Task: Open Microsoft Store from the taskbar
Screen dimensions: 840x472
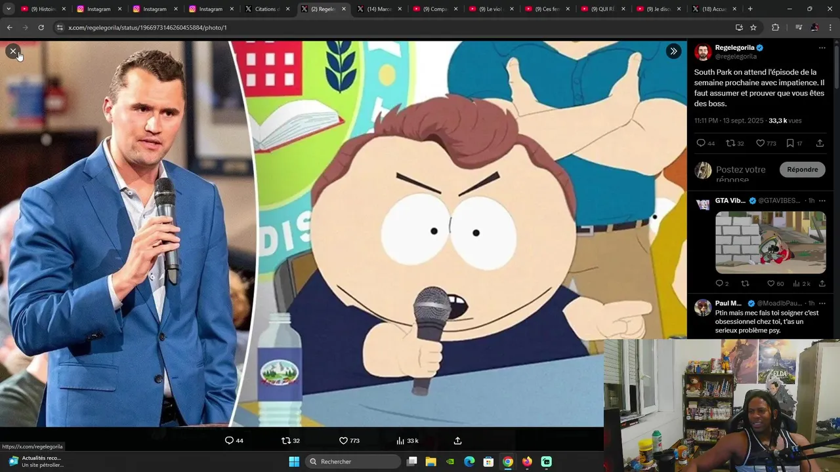Action: click(x=488, y=462)
